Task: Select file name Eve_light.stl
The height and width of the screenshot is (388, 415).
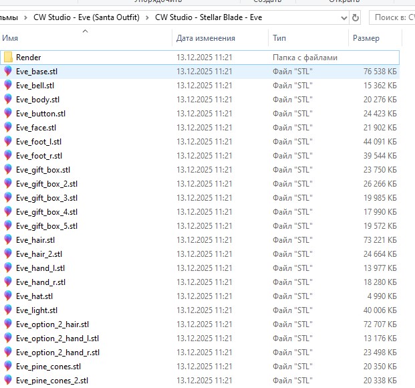Action: pos(37,310)
